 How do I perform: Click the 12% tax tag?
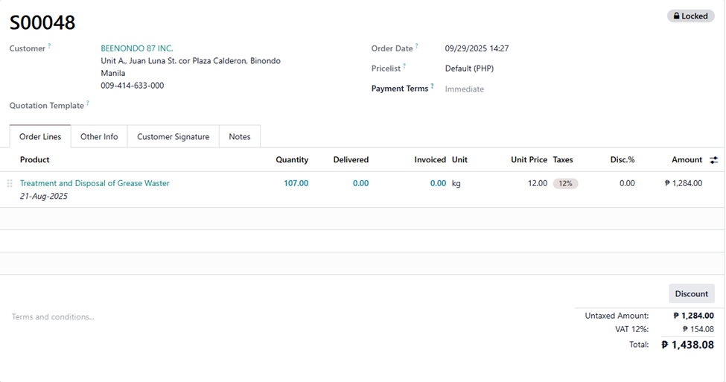coord(565,183)
